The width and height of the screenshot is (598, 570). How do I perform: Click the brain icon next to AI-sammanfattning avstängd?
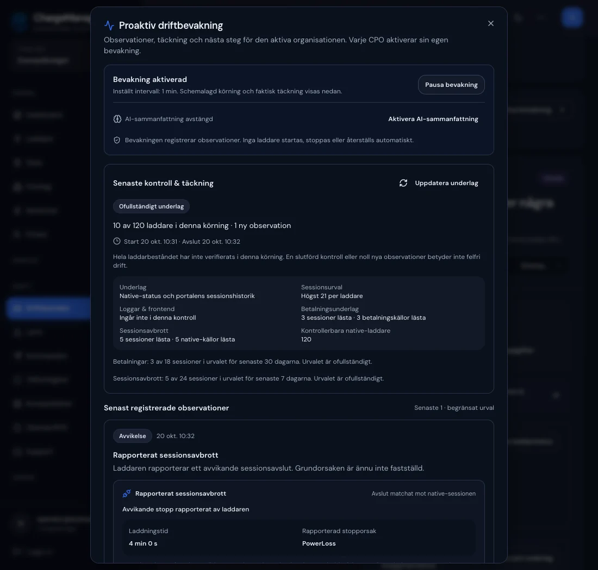[117, 119]
